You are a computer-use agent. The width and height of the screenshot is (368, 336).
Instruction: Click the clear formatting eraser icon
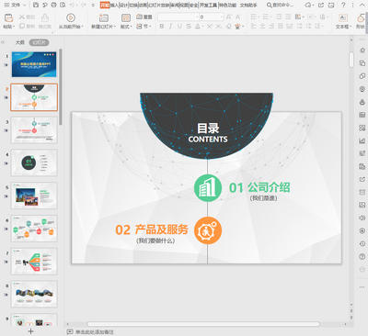pyautogui.click(x=228, y=27)
